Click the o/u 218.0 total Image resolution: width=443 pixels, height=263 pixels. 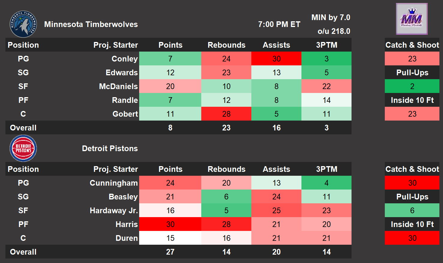334,31
